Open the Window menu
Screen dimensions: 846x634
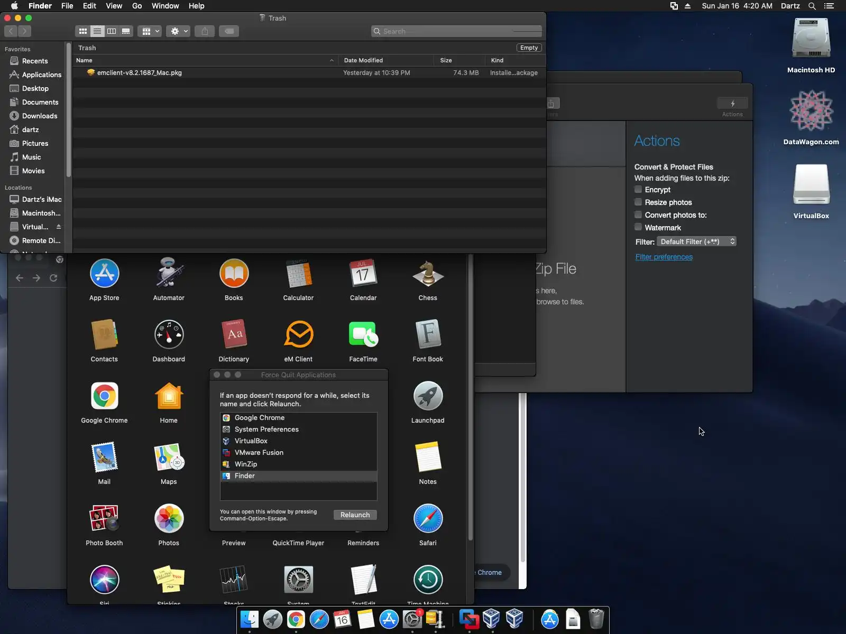pos(165,6)
